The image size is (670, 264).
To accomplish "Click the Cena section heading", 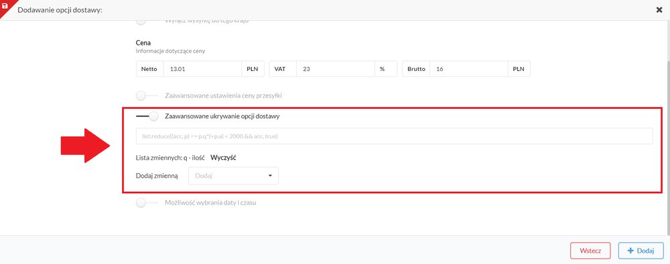I will (x=143, y=43).
